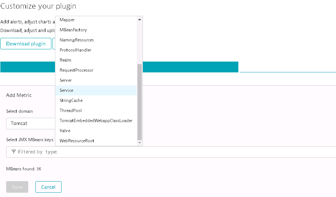Screen dimensions: 336x197
Task: Click the Select domain label
Action: [20, 111]
